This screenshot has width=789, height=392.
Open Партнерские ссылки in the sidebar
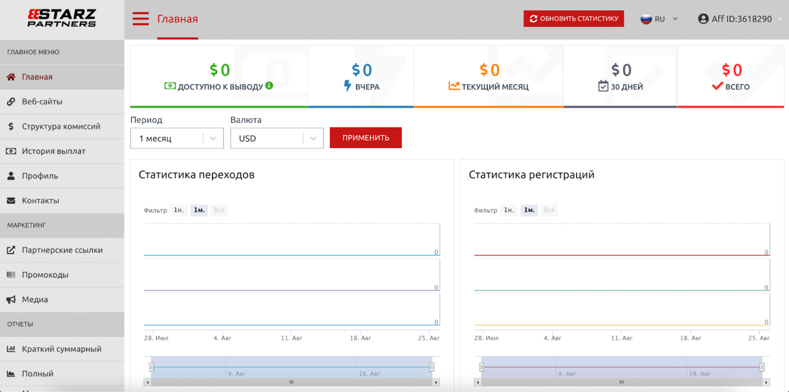point(62,250)
